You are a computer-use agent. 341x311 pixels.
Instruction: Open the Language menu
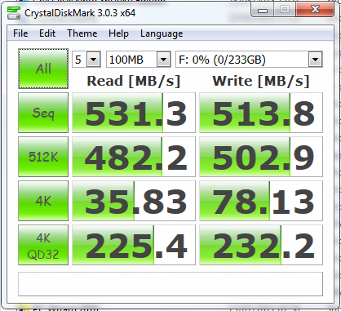(x=162, y=33)
